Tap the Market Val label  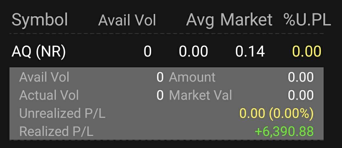point(201,95)
